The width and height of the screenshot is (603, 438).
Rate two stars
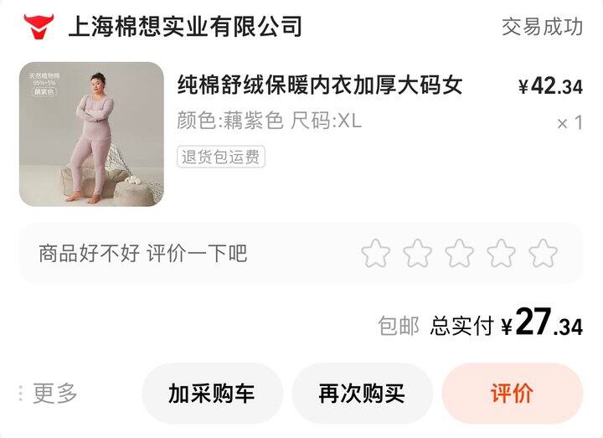[417, 253]
